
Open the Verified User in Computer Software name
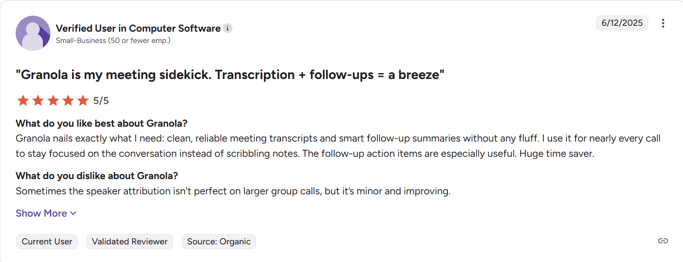click(138, 28)
